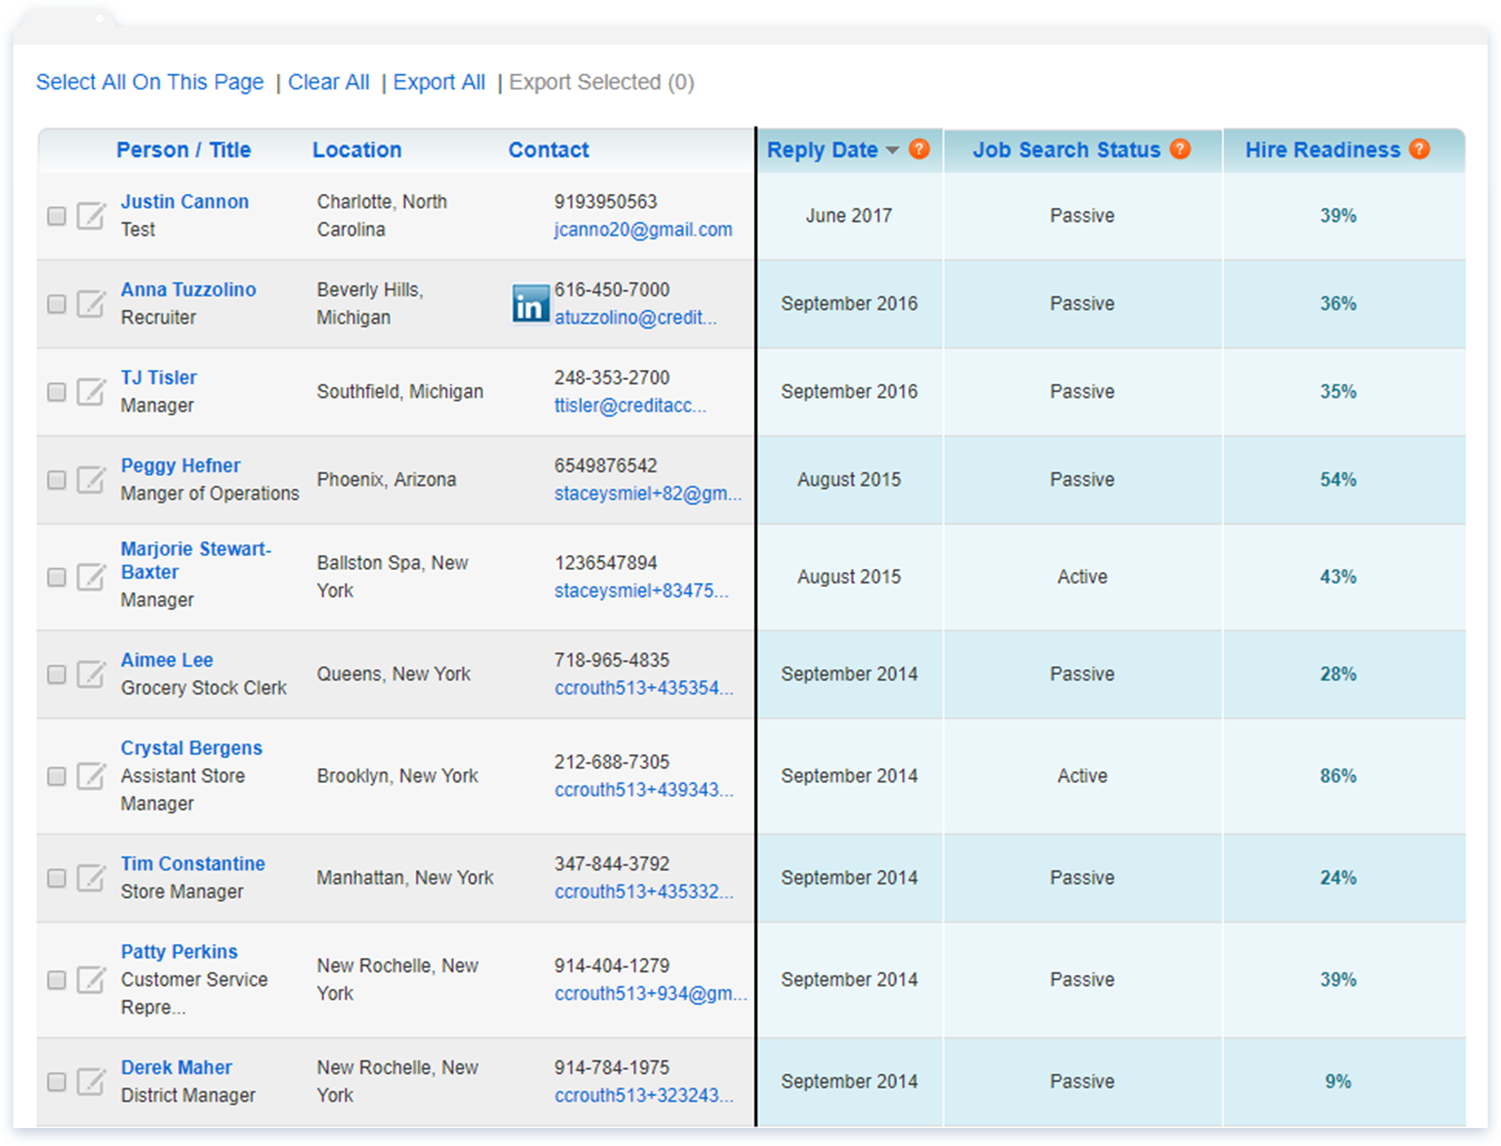The height and width of the screenshot is (1146, 1501).
Task: Show help icon next to Reply Date
Action: pyautogui.click(x=920, y=149)
